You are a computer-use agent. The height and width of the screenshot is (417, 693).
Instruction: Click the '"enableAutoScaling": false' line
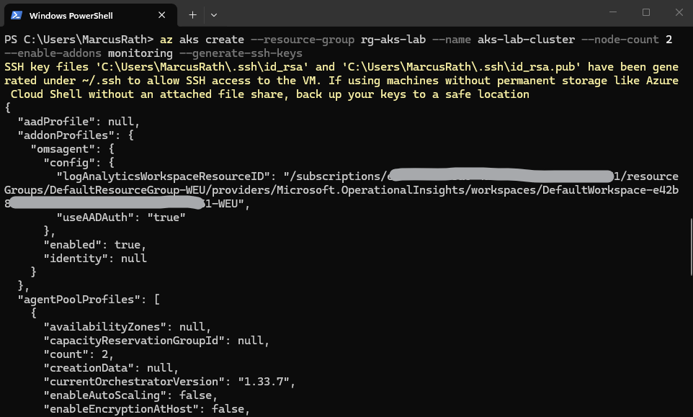click(x=130, y=395)
